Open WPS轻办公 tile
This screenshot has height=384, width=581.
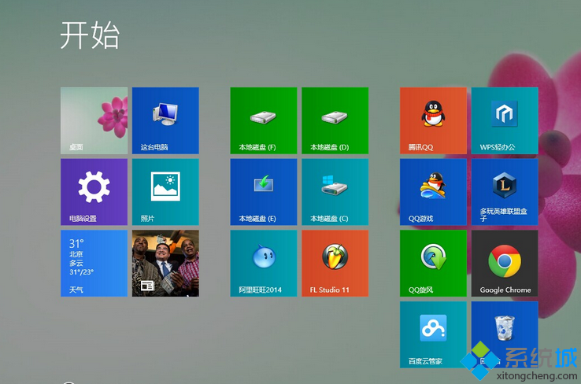(505, 120)
